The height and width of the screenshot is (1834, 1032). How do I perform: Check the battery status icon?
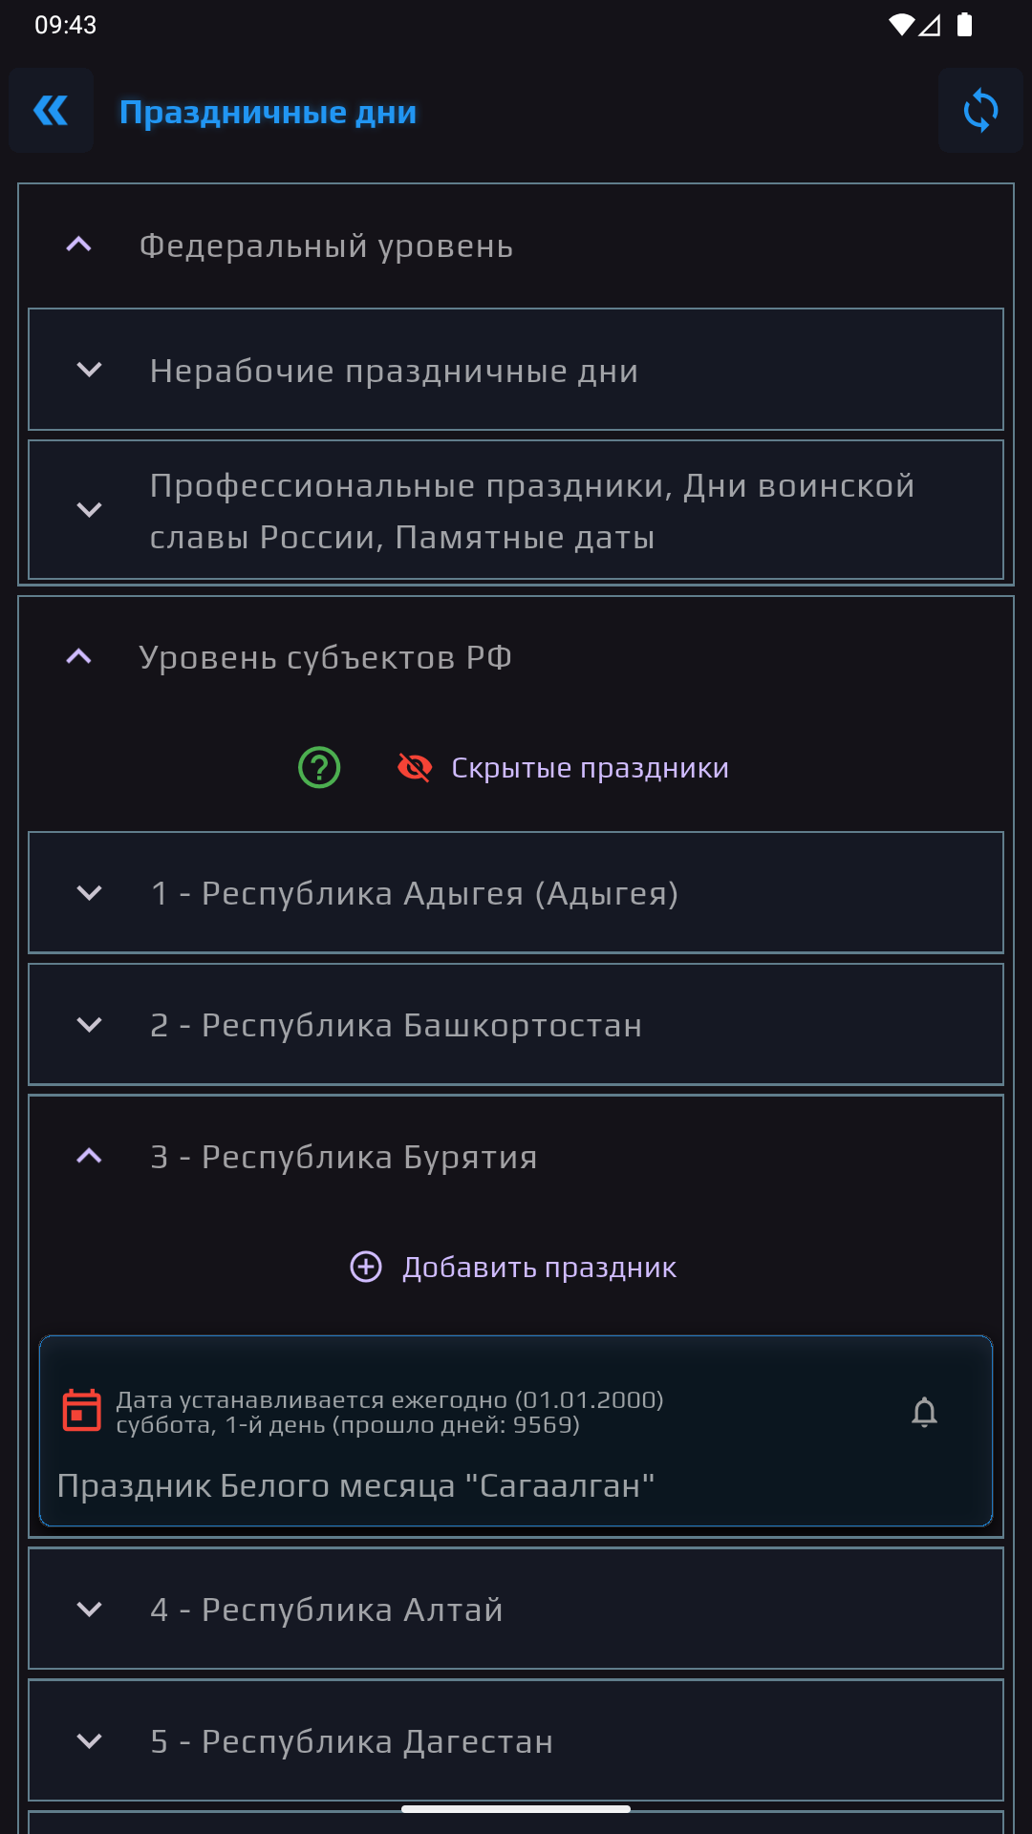pyautogui.click(x=964, y=25)
